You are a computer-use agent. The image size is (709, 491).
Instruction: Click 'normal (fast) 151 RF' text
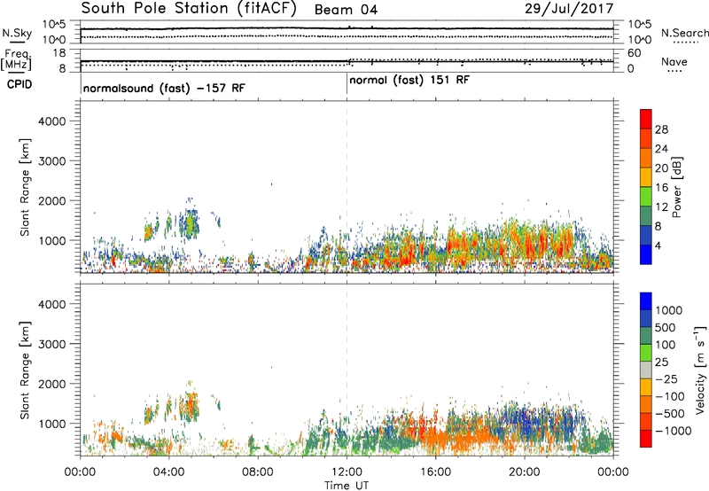(409, 81)
